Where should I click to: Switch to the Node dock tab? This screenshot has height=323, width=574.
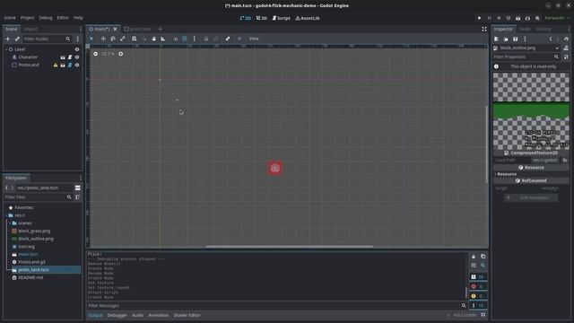[525, 29]
